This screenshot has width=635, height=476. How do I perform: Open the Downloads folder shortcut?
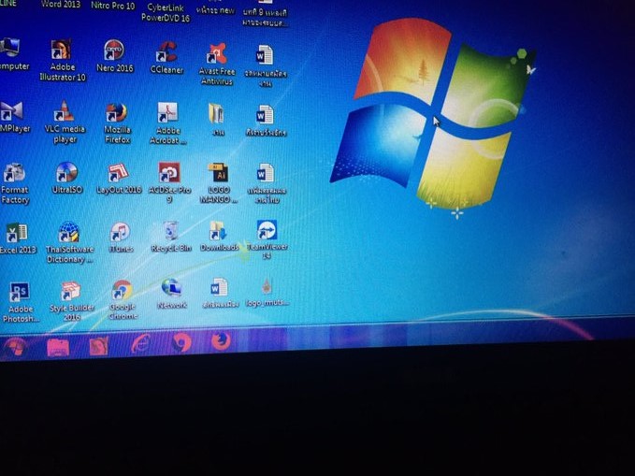point(218,231)
